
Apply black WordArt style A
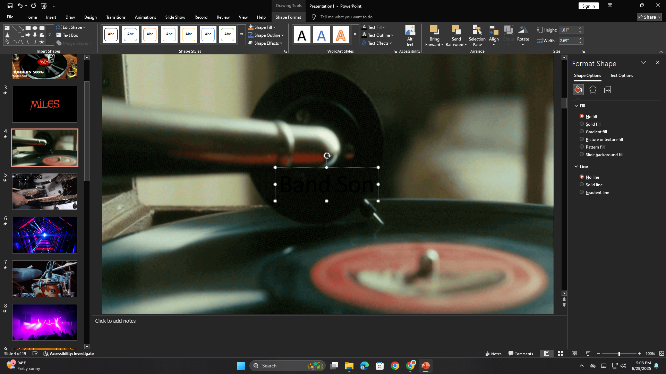[302, 35]
